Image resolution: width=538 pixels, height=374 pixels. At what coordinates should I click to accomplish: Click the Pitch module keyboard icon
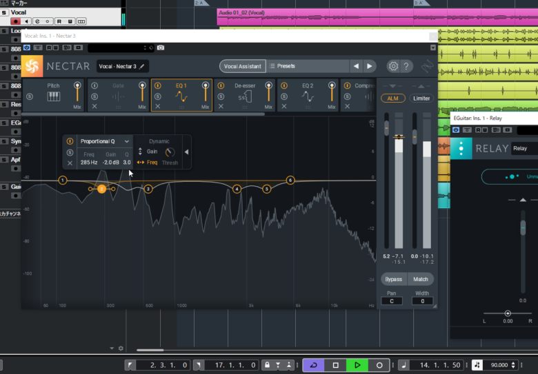pos(54,96)
